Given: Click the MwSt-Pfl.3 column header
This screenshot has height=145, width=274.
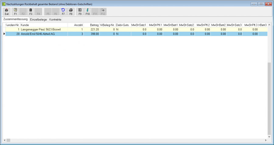Looking at the screenshot, I should tap(251, 25).
